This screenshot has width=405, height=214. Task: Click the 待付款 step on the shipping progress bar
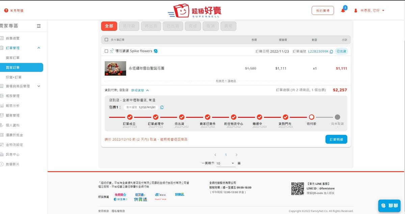(311, 118)
